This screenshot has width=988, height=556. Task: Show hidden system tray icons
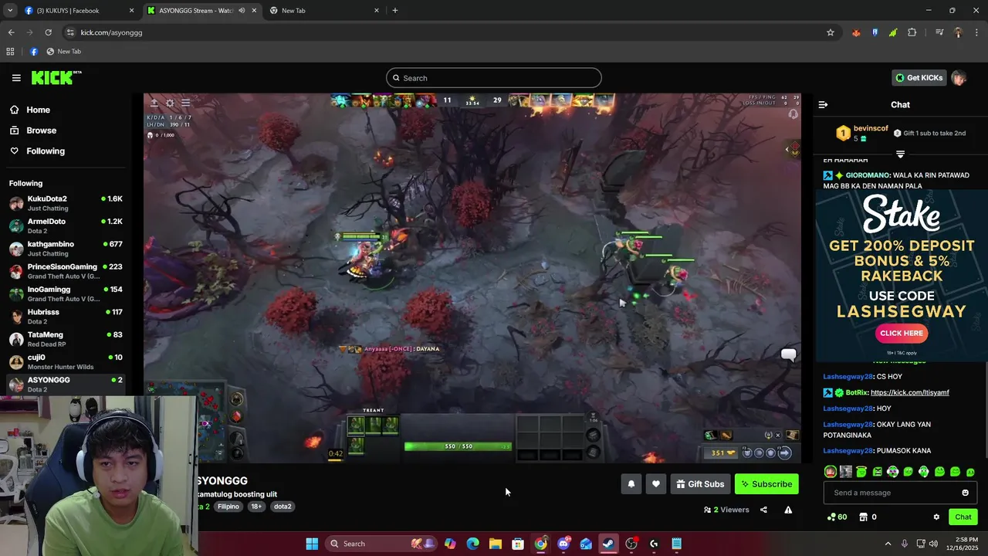click(888, 544)
